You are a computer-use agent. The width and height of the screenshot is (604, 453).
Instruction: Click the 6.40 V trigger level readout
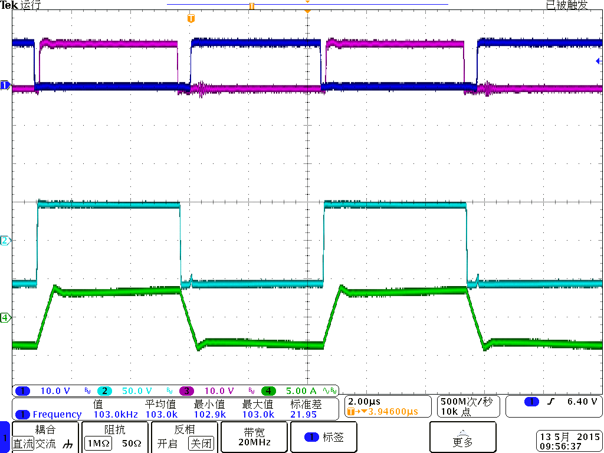coord(582,401)
